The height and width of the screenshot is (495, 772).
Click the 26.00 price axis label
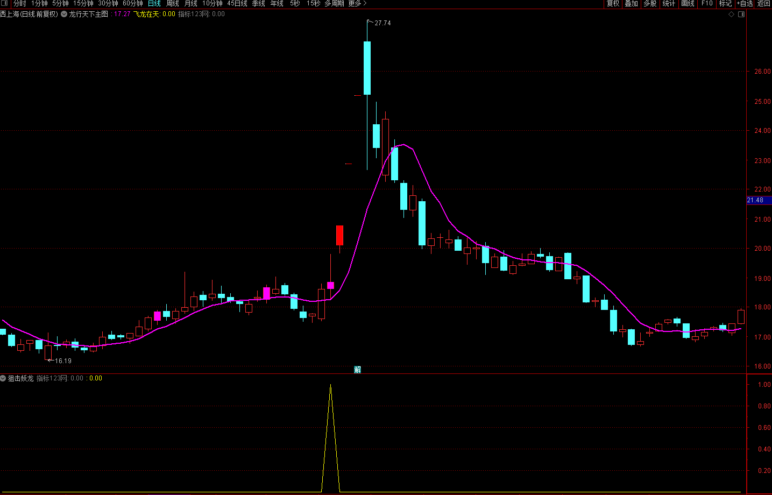(x=762, y=72)
